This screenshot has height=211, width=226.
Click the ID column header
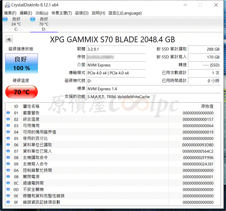tap(16, 106)
